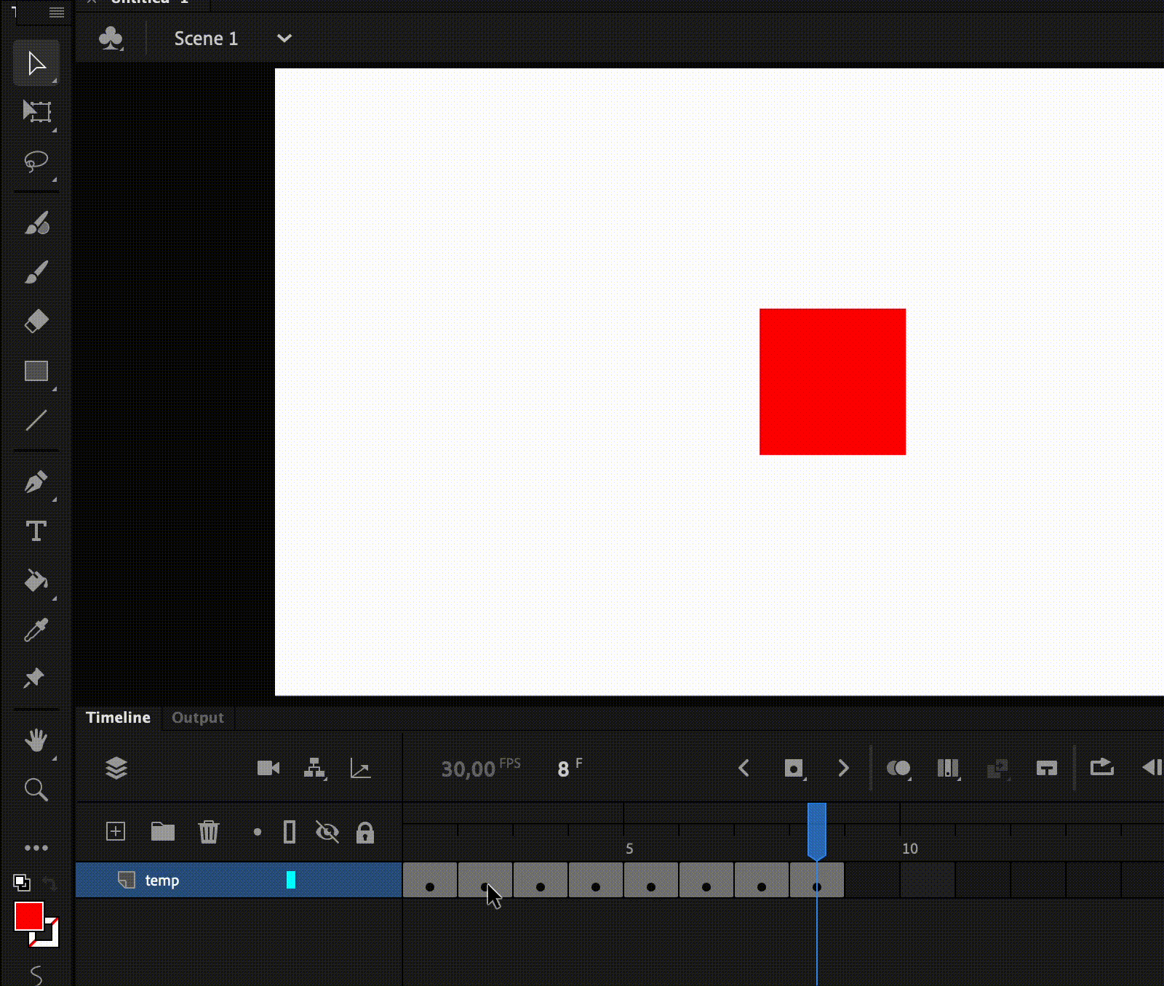1164x986 pixels.
Task: Toggle show all layers as outlines
Action: coord(290,832)
